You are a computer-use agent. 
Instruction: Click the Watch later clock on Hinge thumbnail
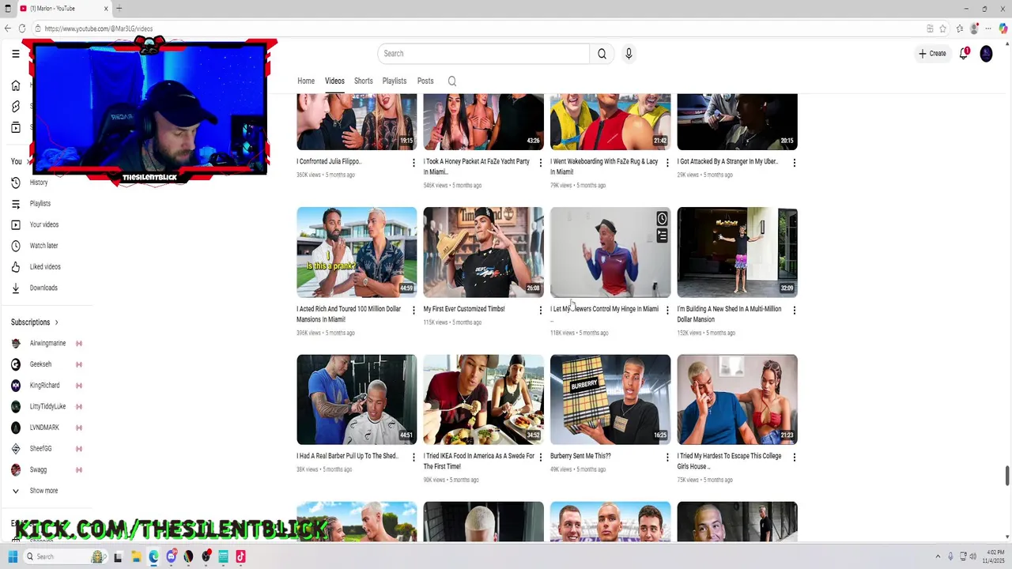(x=662, y=219)
